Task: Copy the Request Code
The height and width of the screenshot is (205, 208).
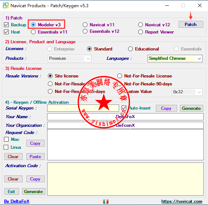Action: pos(35,143)
